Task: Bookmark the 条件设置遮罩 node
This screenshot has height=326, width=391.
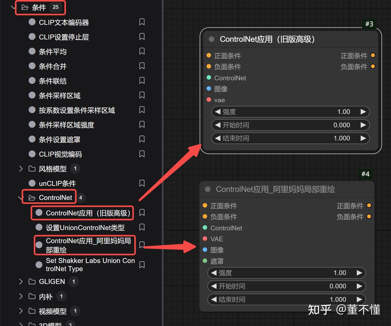Action: [142, 139]
